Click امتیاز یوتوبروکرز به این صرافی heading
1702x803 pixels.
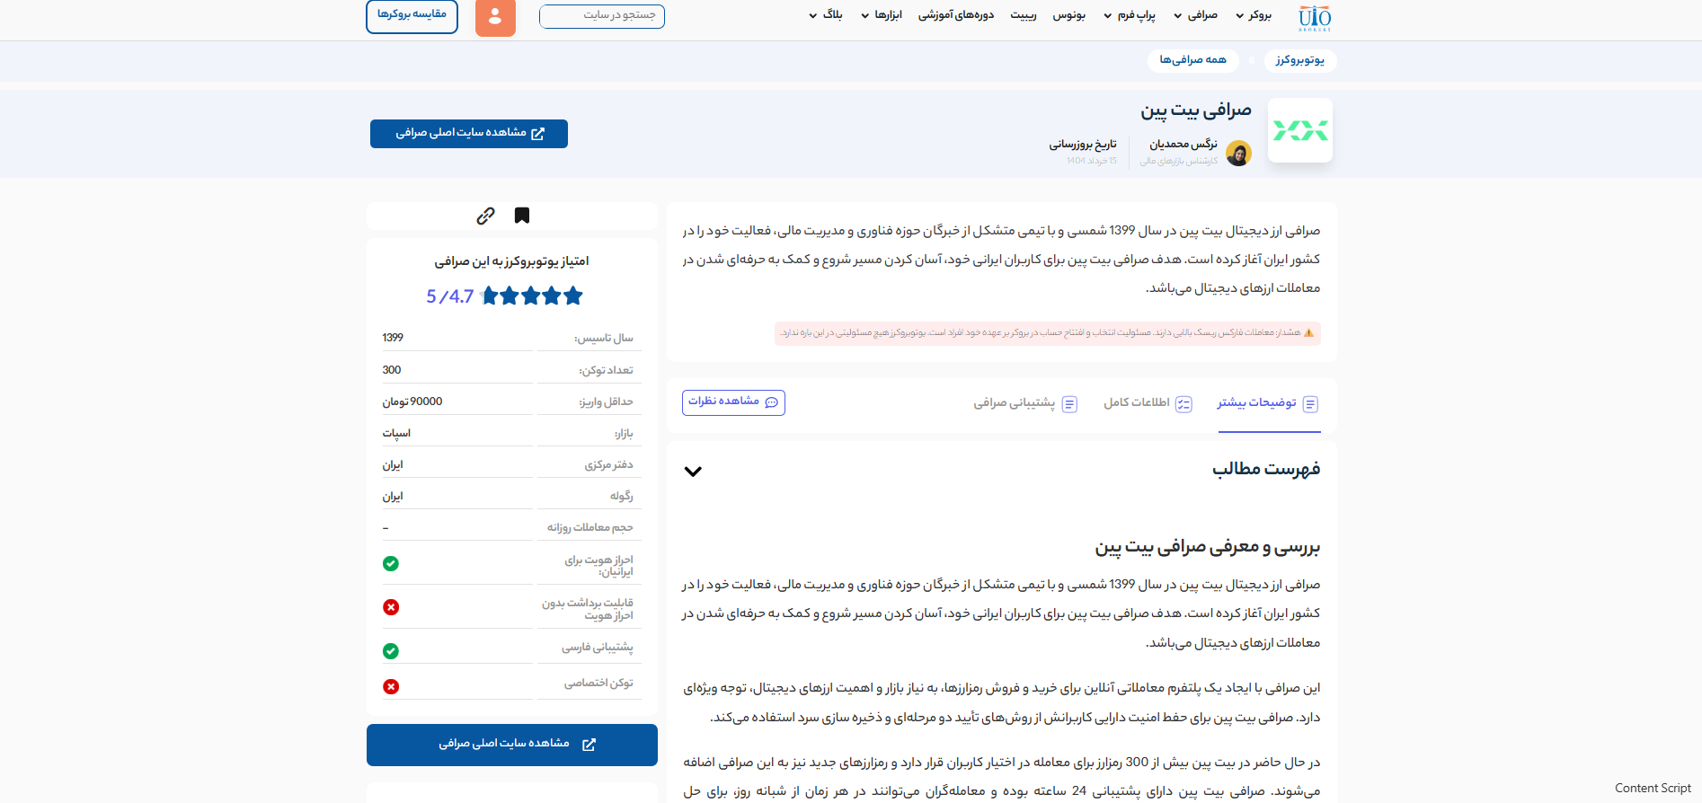pos(511,261)
